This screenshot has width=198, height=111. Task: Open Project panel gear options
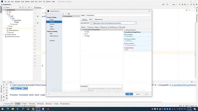29,7
